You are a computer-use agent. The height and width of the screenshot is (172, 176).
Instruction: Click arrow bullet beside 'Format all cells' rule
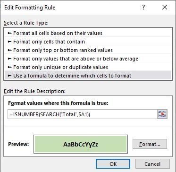(10, 33)
